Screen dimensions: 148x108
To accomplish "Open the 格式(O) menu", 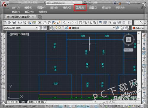I will 67,8.
